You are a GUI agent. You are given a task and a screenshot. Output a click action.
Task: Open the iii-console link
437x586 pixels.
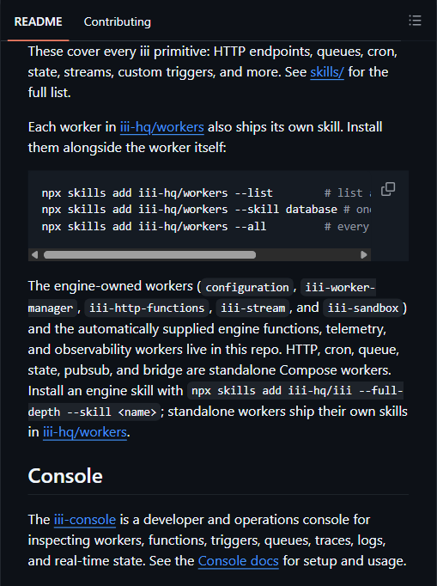85,520
